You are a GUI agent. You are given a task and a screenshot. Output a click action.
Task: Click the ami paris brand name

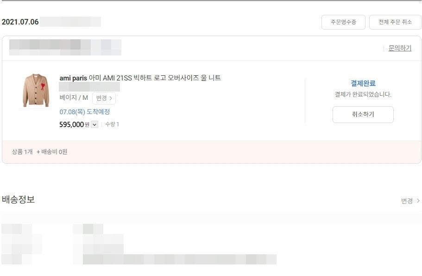pyautogui.click(x=73, y=78)
